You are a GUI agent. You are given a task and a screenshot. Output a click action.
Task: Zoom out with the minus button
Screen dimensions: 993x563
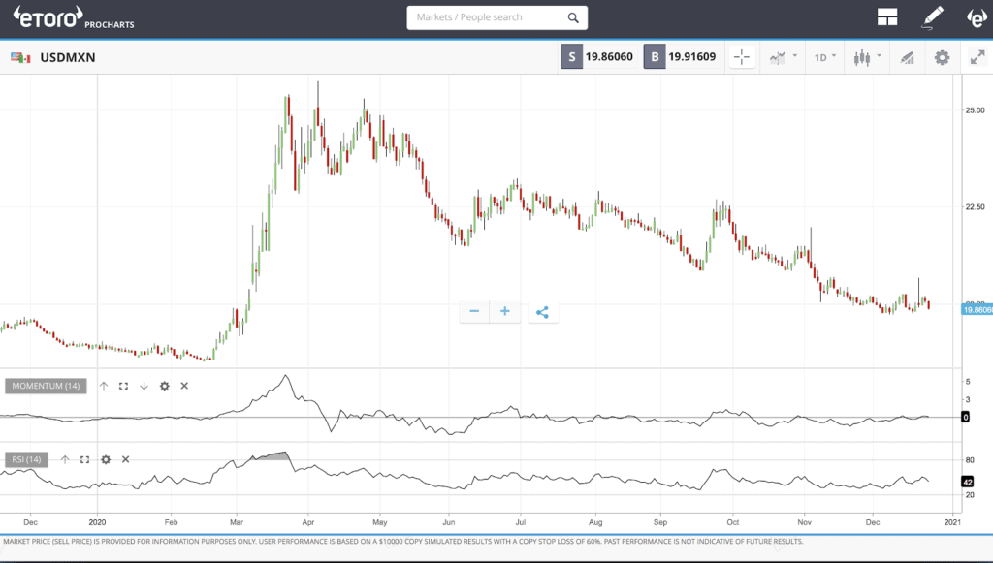(x=474, y=311)
